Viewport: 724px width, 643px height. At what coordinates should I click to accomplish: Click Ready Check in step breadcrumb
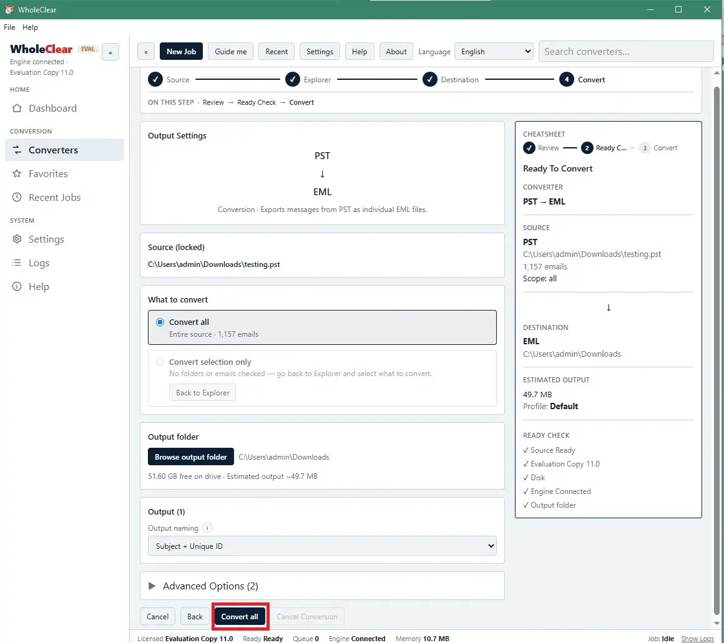[x=257, y=102]
